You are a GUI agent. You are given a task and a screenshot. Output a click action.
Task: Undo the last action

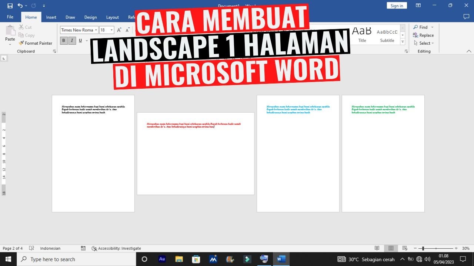click(x=20, y=6)
